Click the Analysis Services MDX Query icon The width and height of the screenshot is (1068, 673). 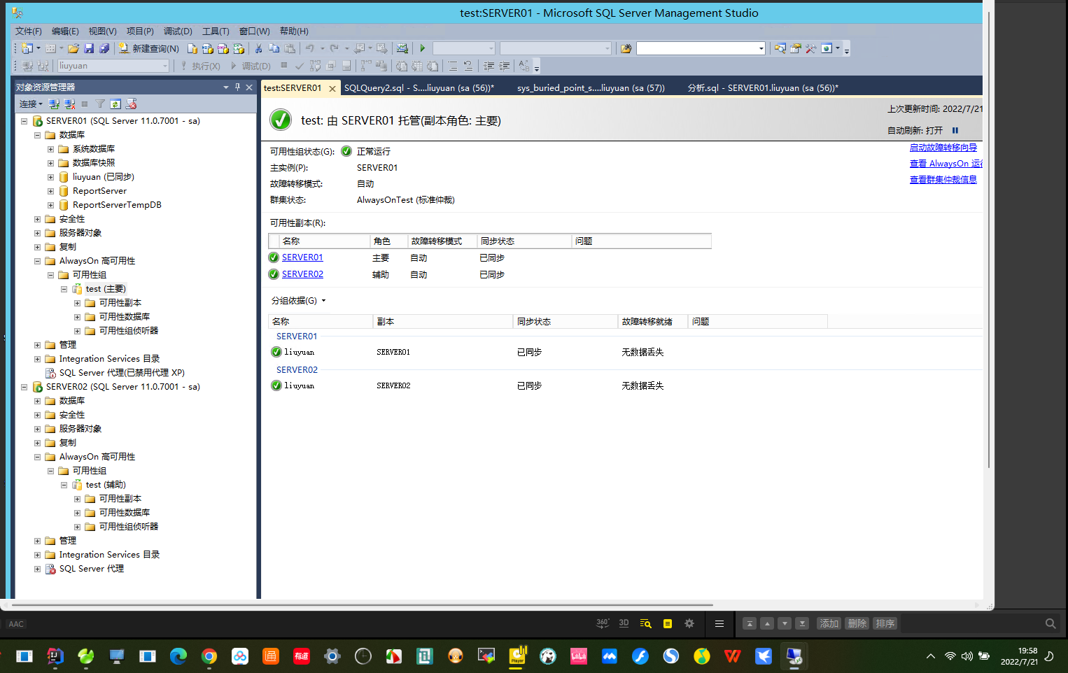[208, 48]
